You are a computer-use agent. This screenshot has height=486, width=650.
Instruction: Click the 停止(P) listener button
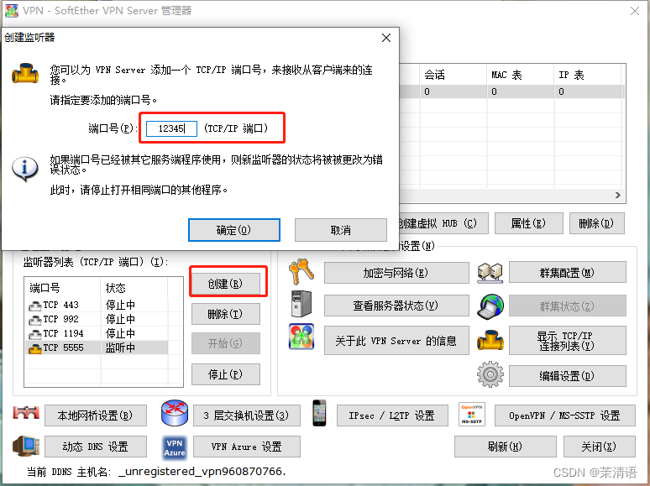tap(226, 374)
